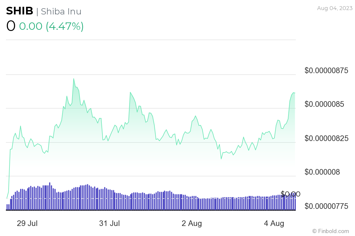Screen dimensions: 355x236
Task: Click the 29 Jul date label
Action: 27,223
